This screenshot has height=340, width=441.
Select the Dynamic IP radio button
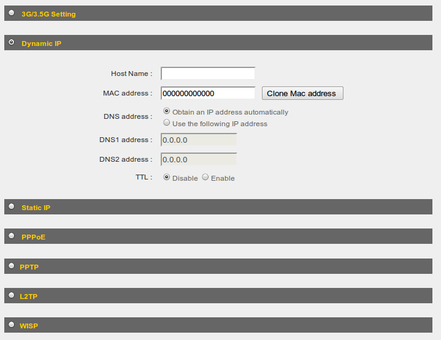tap(12, 42)
